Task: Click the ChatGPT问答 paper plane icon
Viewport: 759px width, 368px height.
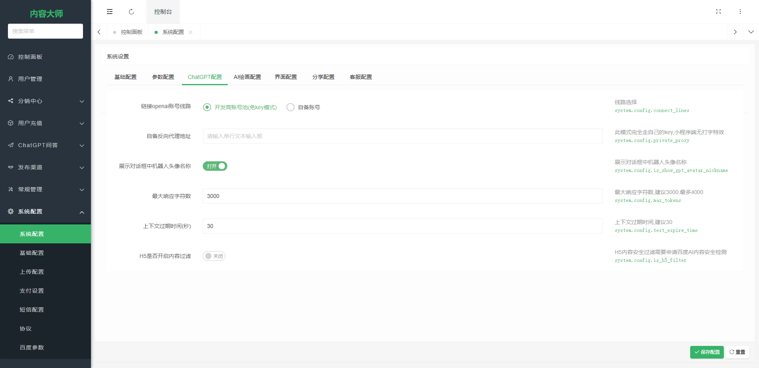Action: [x=11, y=145]
